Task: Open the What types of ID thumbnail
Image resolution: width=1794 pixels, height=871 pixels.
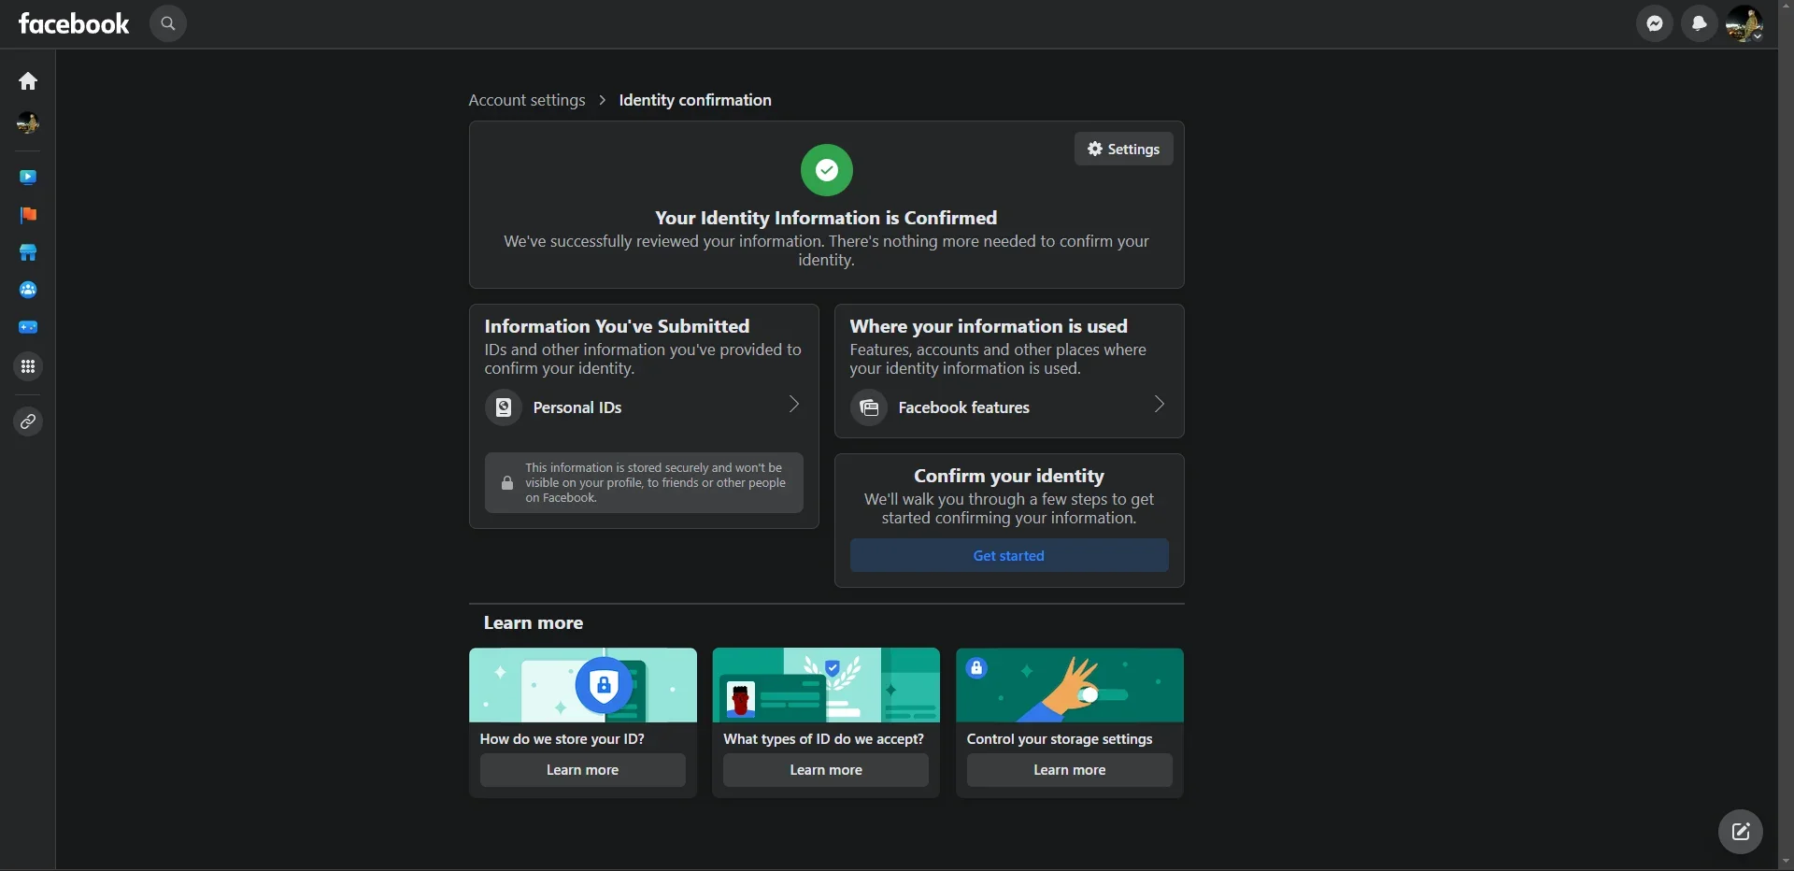Action: click(x=826, y=685)
